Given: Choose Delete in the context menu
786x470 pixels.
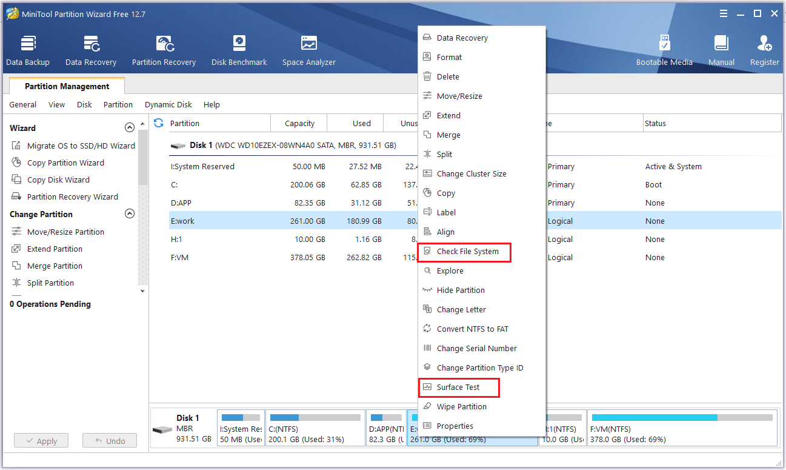Looking at the screenshot, I should [x=482, y=76].
